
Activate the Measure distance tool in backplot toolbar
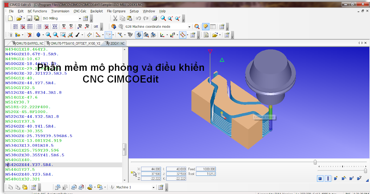tap(89, 35)
